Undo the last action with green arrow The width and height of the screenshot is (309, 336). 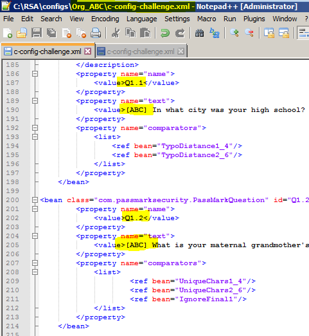click(x=165, y=33)
